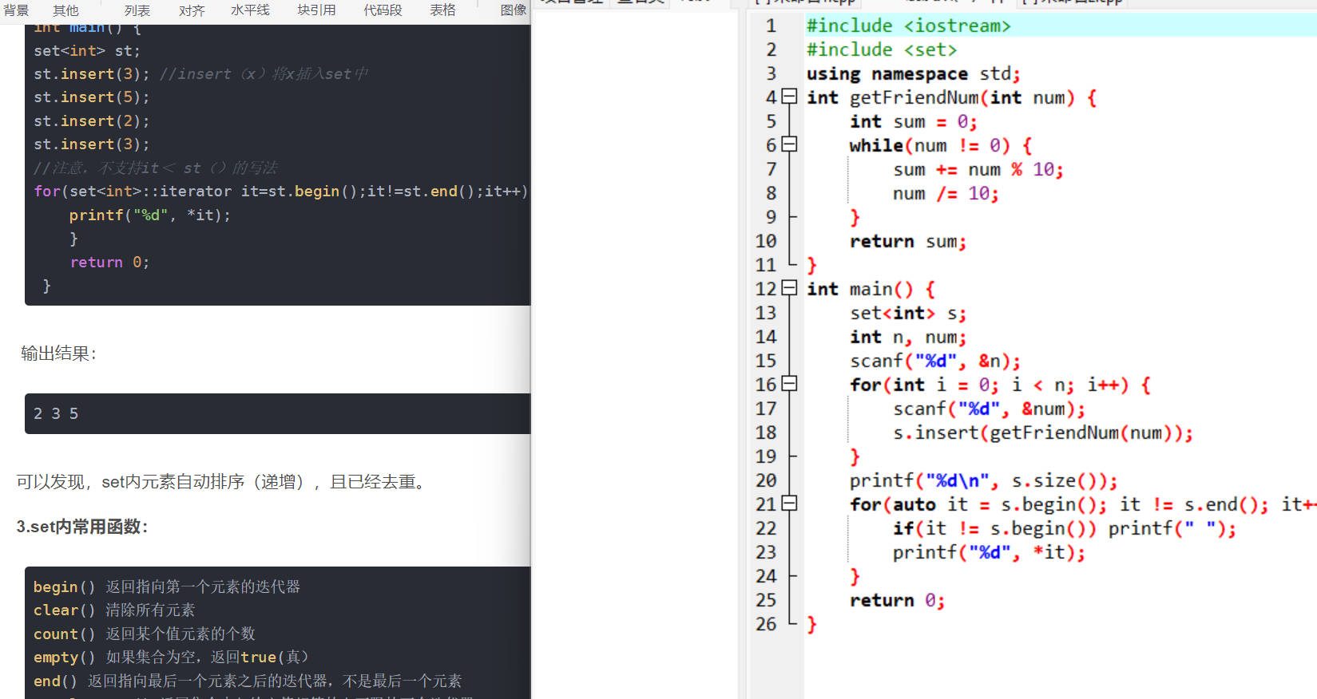Open the 对齐 alignment option
Screen dimensions: 1317x699
point(192,10)
